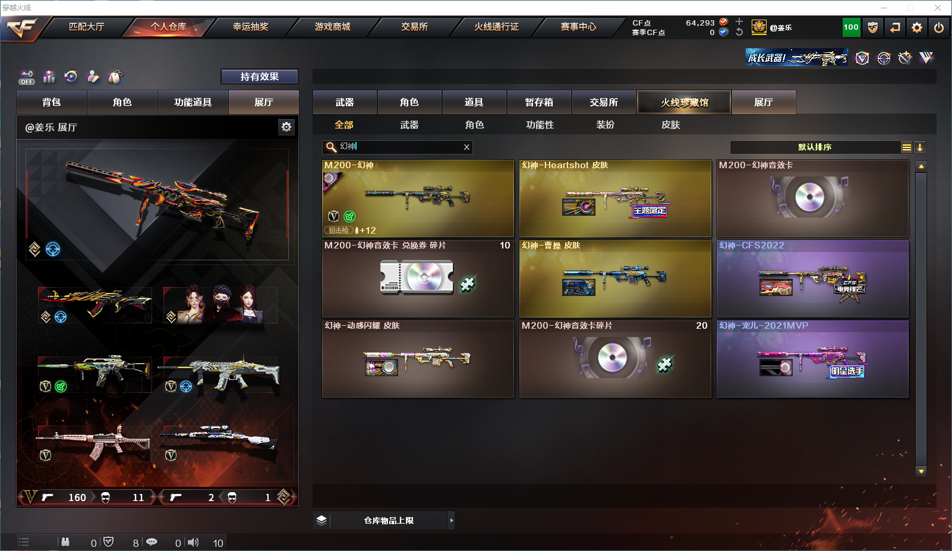Open the 匹配大厅 menu
The image size is (952, 551).
click(x=87, y=27)
